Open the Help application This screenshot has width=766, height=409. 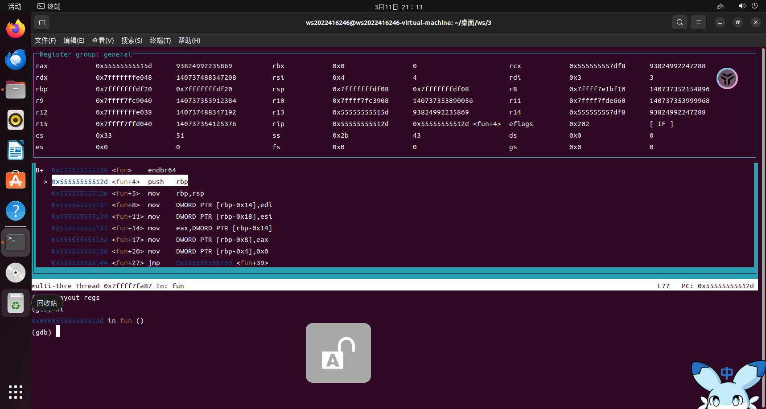(x=16, y=211)
